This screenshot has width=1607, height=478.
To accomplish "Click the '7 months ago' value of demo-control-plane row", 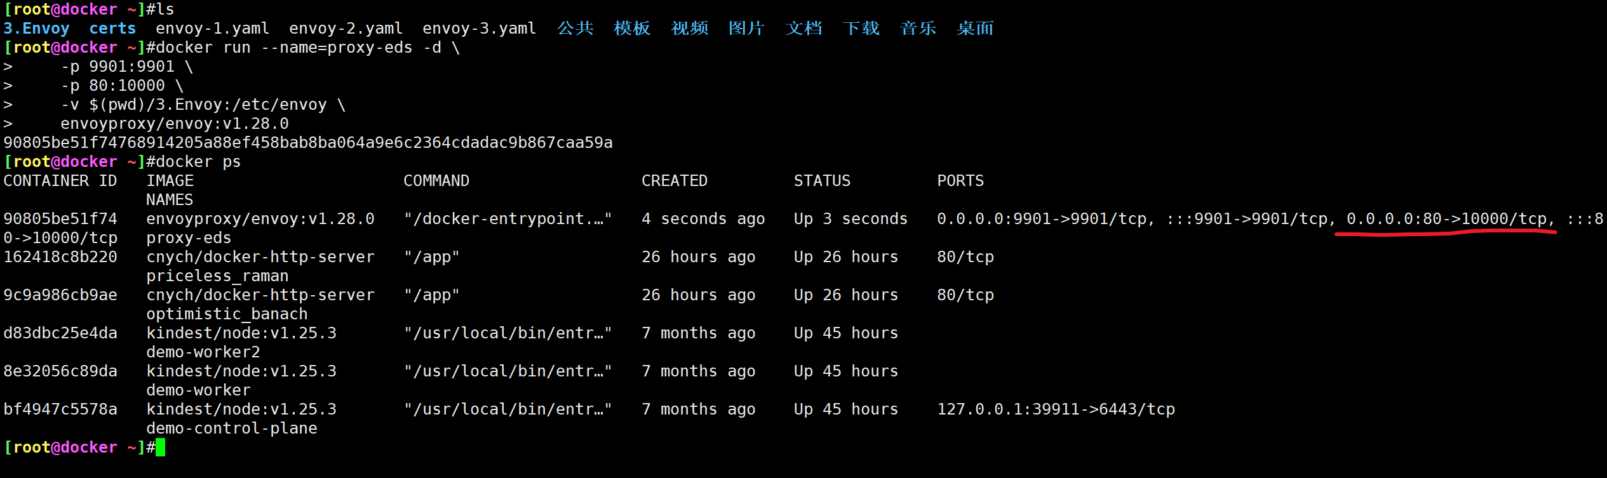I will pyautogui.click(x=699, y=409).
